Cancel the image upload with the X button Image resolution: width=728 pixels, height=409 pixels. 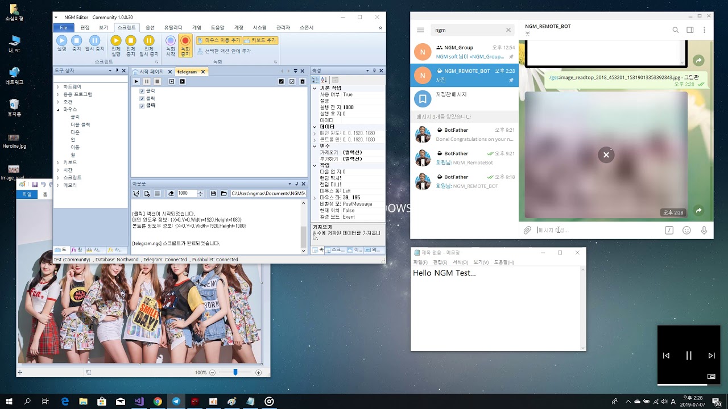606,155
